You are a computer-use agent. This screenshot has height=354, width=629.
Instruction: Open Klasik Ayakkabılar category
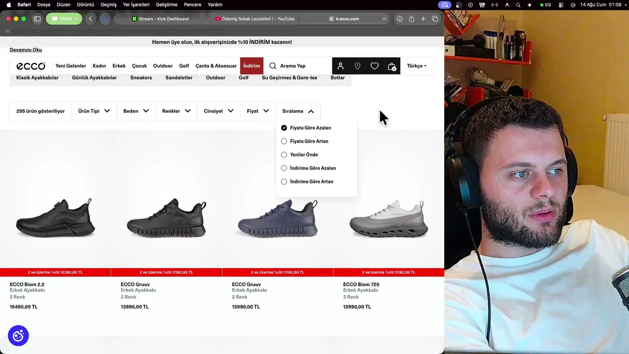37,78
